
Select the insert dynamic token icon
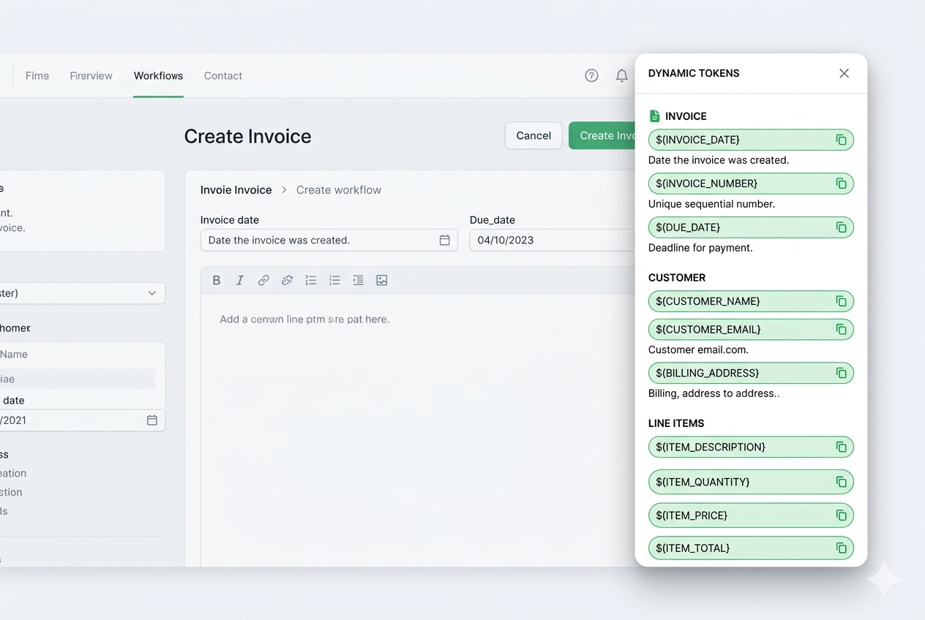(x=287, y=280)
